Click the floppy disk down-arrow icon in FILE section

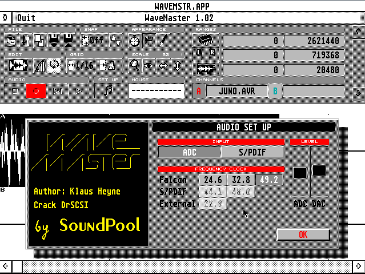(54, 41)
